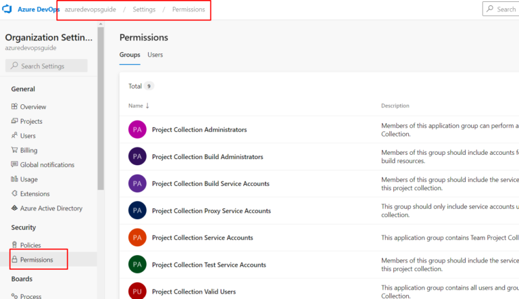The height and width of the screenshot is (299, 519).
Task: Click the Policies icon under Security
Action: [14, 245]
